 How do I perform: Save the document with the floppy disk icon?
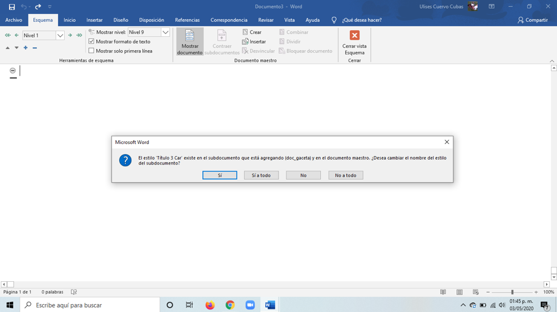click(12, 7)
